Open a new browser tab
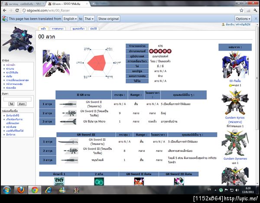Screen dimensions: 260x203 (93, 3)
